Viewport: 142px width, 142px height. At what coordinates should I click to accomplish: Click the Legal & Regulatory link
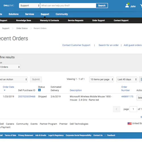coord(56,135)
